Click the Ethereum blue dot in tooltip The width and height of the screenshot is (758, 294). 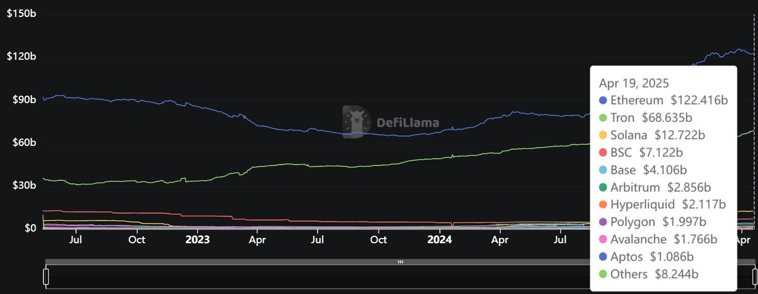coord(603,100)
